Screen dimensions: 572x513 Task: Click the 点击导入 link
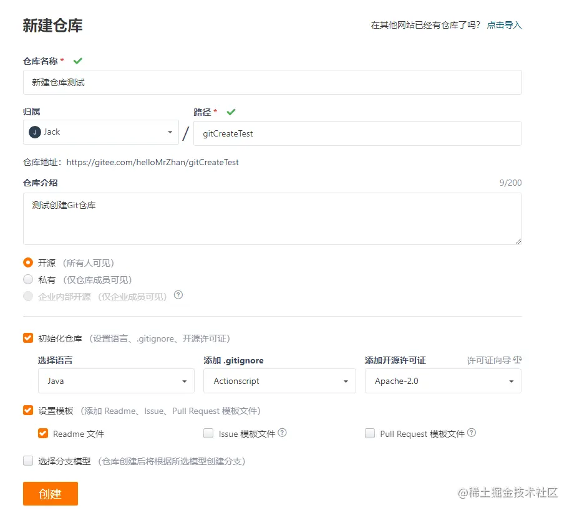pos(504,25)
